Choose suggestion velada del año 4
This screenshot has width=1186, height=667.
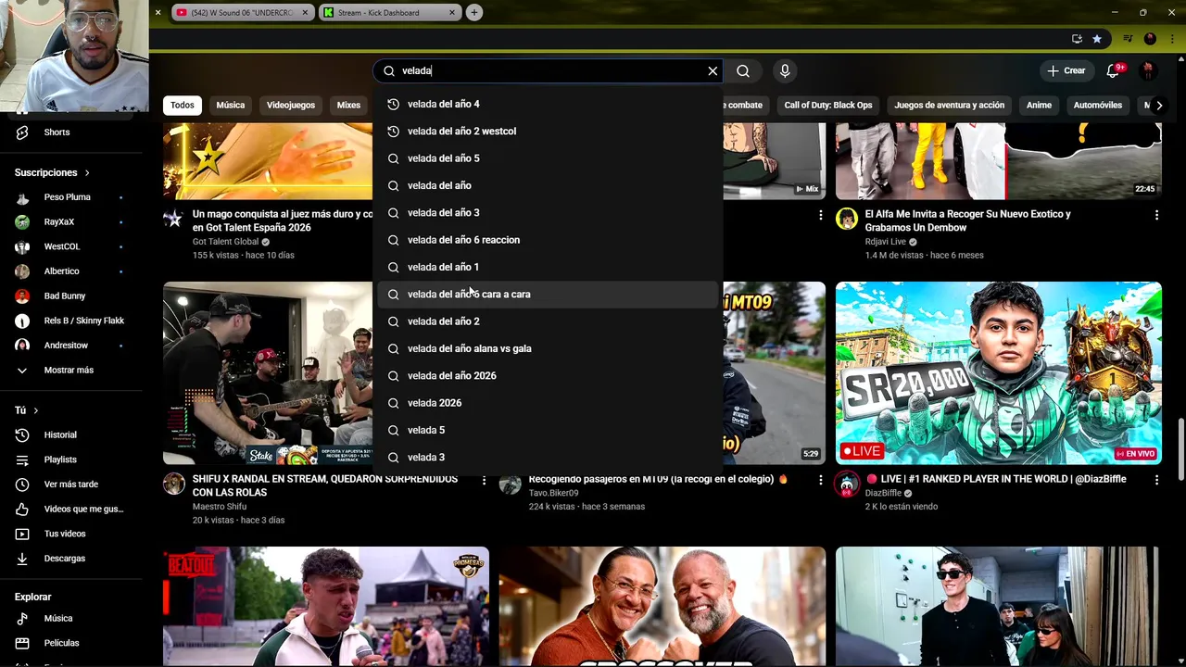[548, 104]
